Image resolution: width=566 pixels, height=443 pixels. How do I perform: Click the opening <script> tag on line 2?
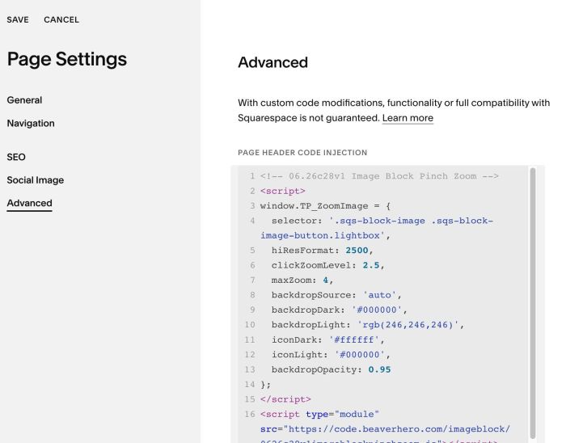(283, 191)
